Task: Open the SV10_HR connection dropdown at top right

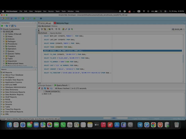Action: click(178, 29)
